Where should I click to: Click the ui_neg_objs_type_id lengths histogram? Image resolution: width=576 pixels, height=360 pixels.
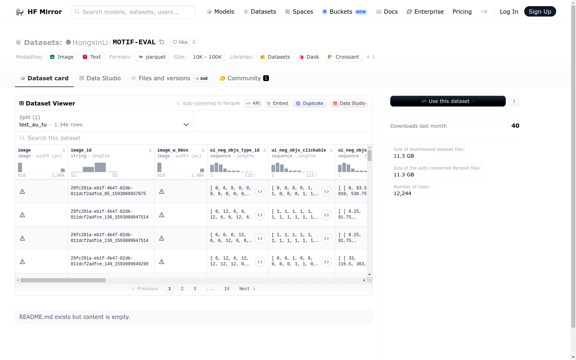click(x=233, y=167)
